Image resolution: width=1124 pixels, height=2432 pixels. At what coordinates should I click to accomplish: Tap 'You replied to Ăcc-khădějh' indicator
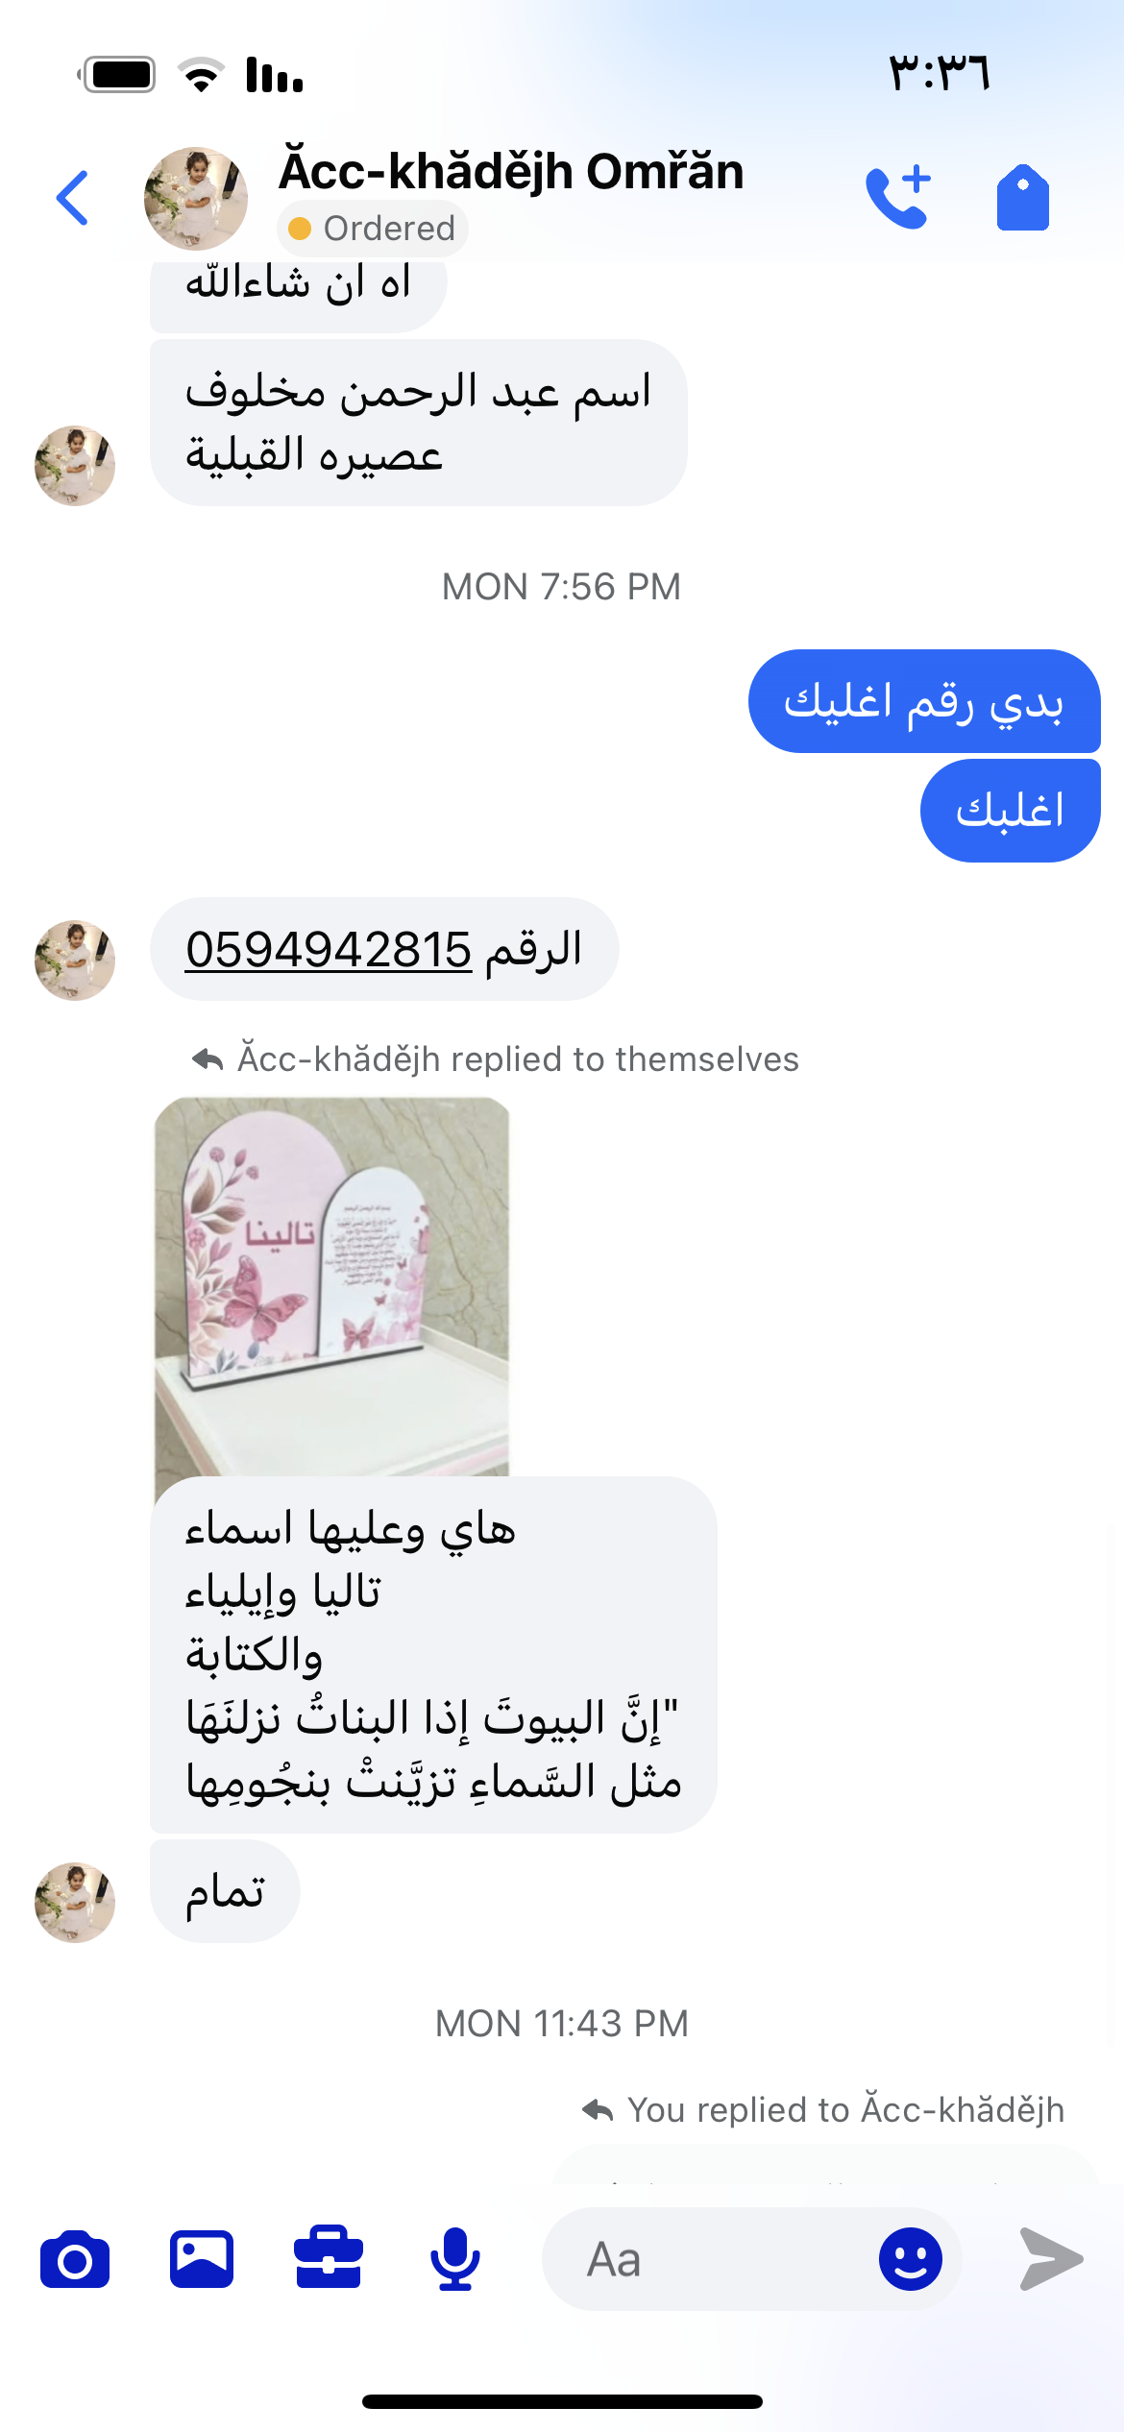(x=824, y=2110)
